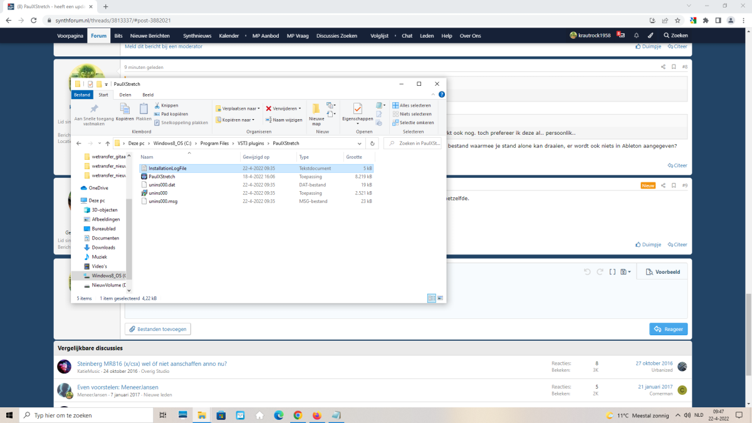
Task: Refresh the PaulXStretch folder view
Action: (x=373, y=144)
